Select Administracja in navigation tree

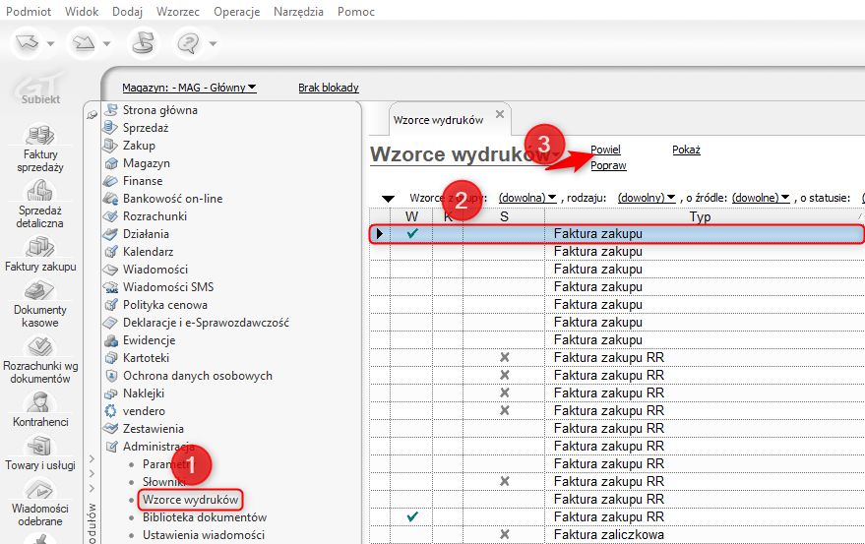click(x=158, y=447)
